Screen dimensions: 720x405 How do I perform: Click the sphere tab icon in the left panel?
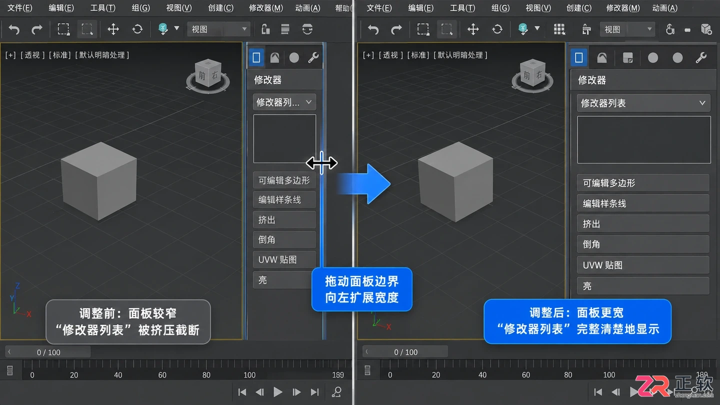tap(294, 58)
